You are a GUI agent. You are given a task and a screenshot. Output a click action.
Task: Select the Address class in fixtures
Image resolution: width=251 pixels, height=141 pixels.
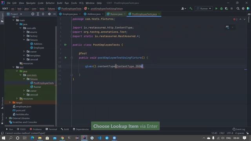[x=38, y=44]
